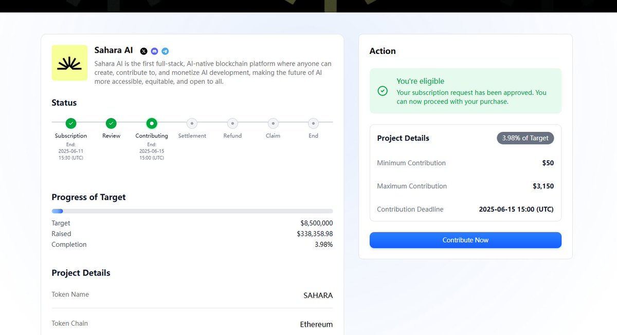Viewport: 617px width, 335px height.
Task: Click the 'Subscription' step label
Action: pos(71,136)
